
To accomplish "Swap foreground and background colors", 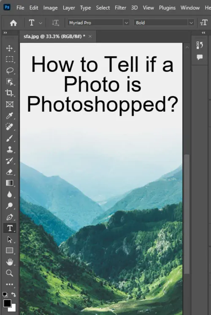I will pos(14,295).
